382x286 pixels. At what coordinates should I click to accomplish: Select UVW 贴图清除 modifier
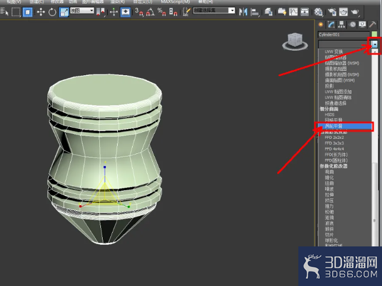tap(338, 98)
